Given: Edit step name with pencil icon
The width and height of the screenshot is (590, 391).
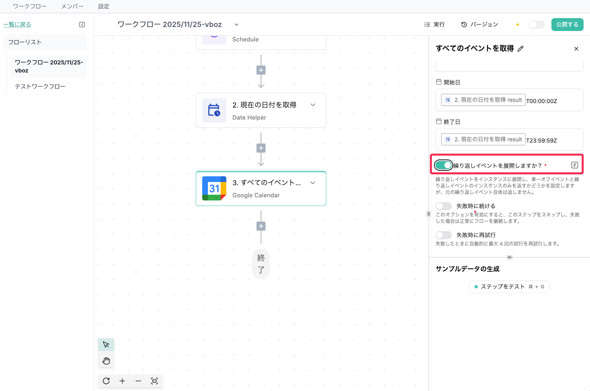Looking at the screenshot, I should [x=520, y=49].
